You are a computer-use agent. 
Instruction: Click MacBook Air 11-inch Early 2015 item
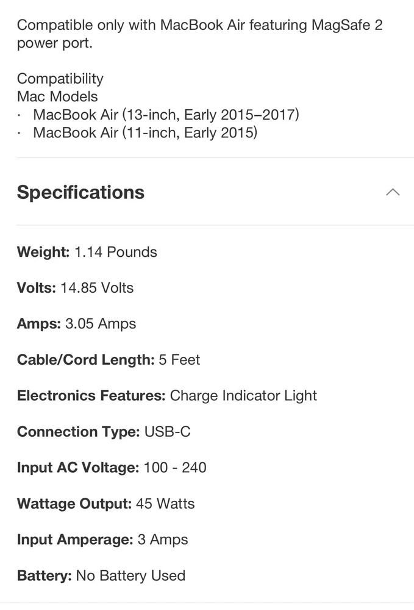[145, 132]
